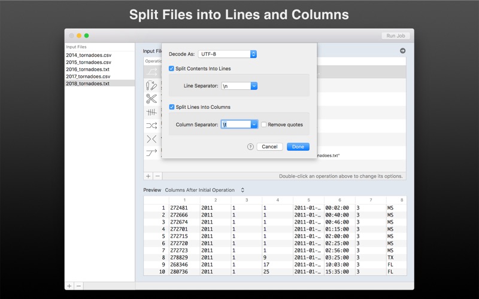The image size is (479, 299).
Task: Click preview cell 272481 in row 1
Action: tap(179, 208)
